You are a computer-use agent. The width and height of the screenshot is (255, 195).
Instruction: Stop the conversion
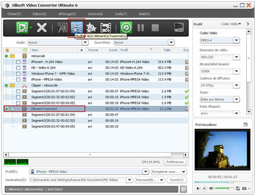[155, 28]
